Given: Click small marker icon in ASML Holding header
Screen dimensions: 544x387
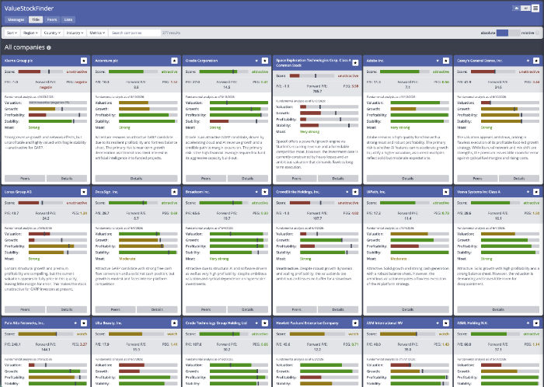Looking at the screenshot, I should click(528, 322).
